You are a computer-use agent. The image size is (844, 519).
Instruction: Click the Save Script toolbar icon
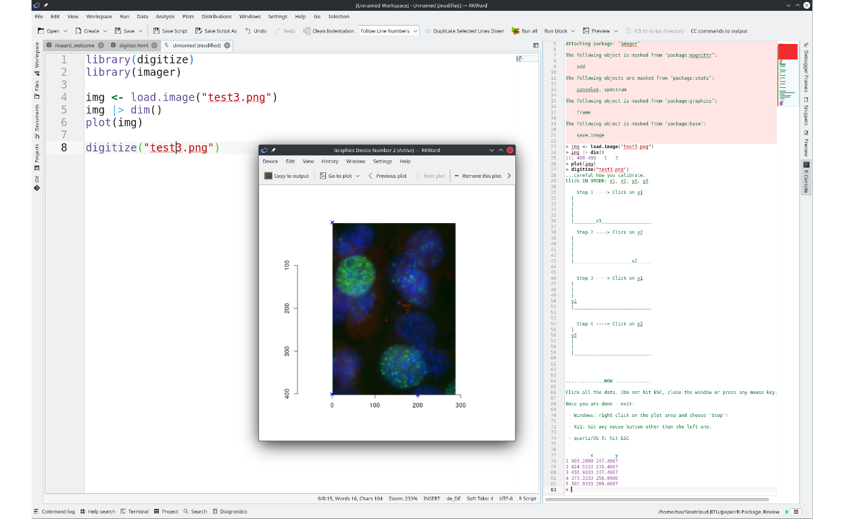[157, 31]
